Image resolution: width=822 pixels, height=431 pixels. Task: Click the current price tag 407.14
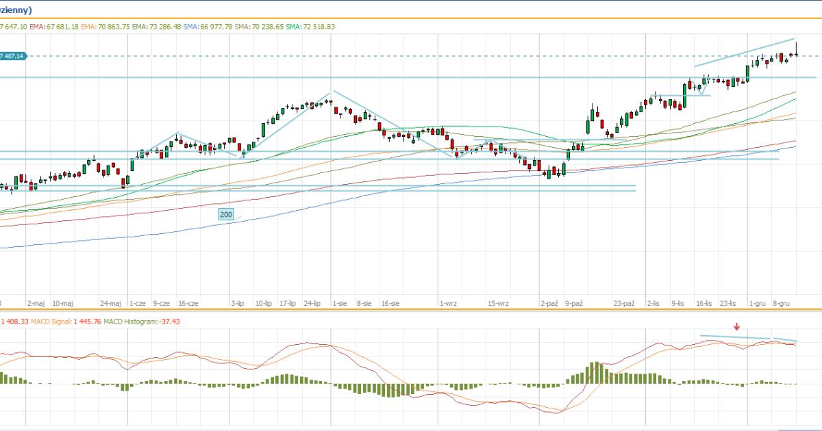13,56
